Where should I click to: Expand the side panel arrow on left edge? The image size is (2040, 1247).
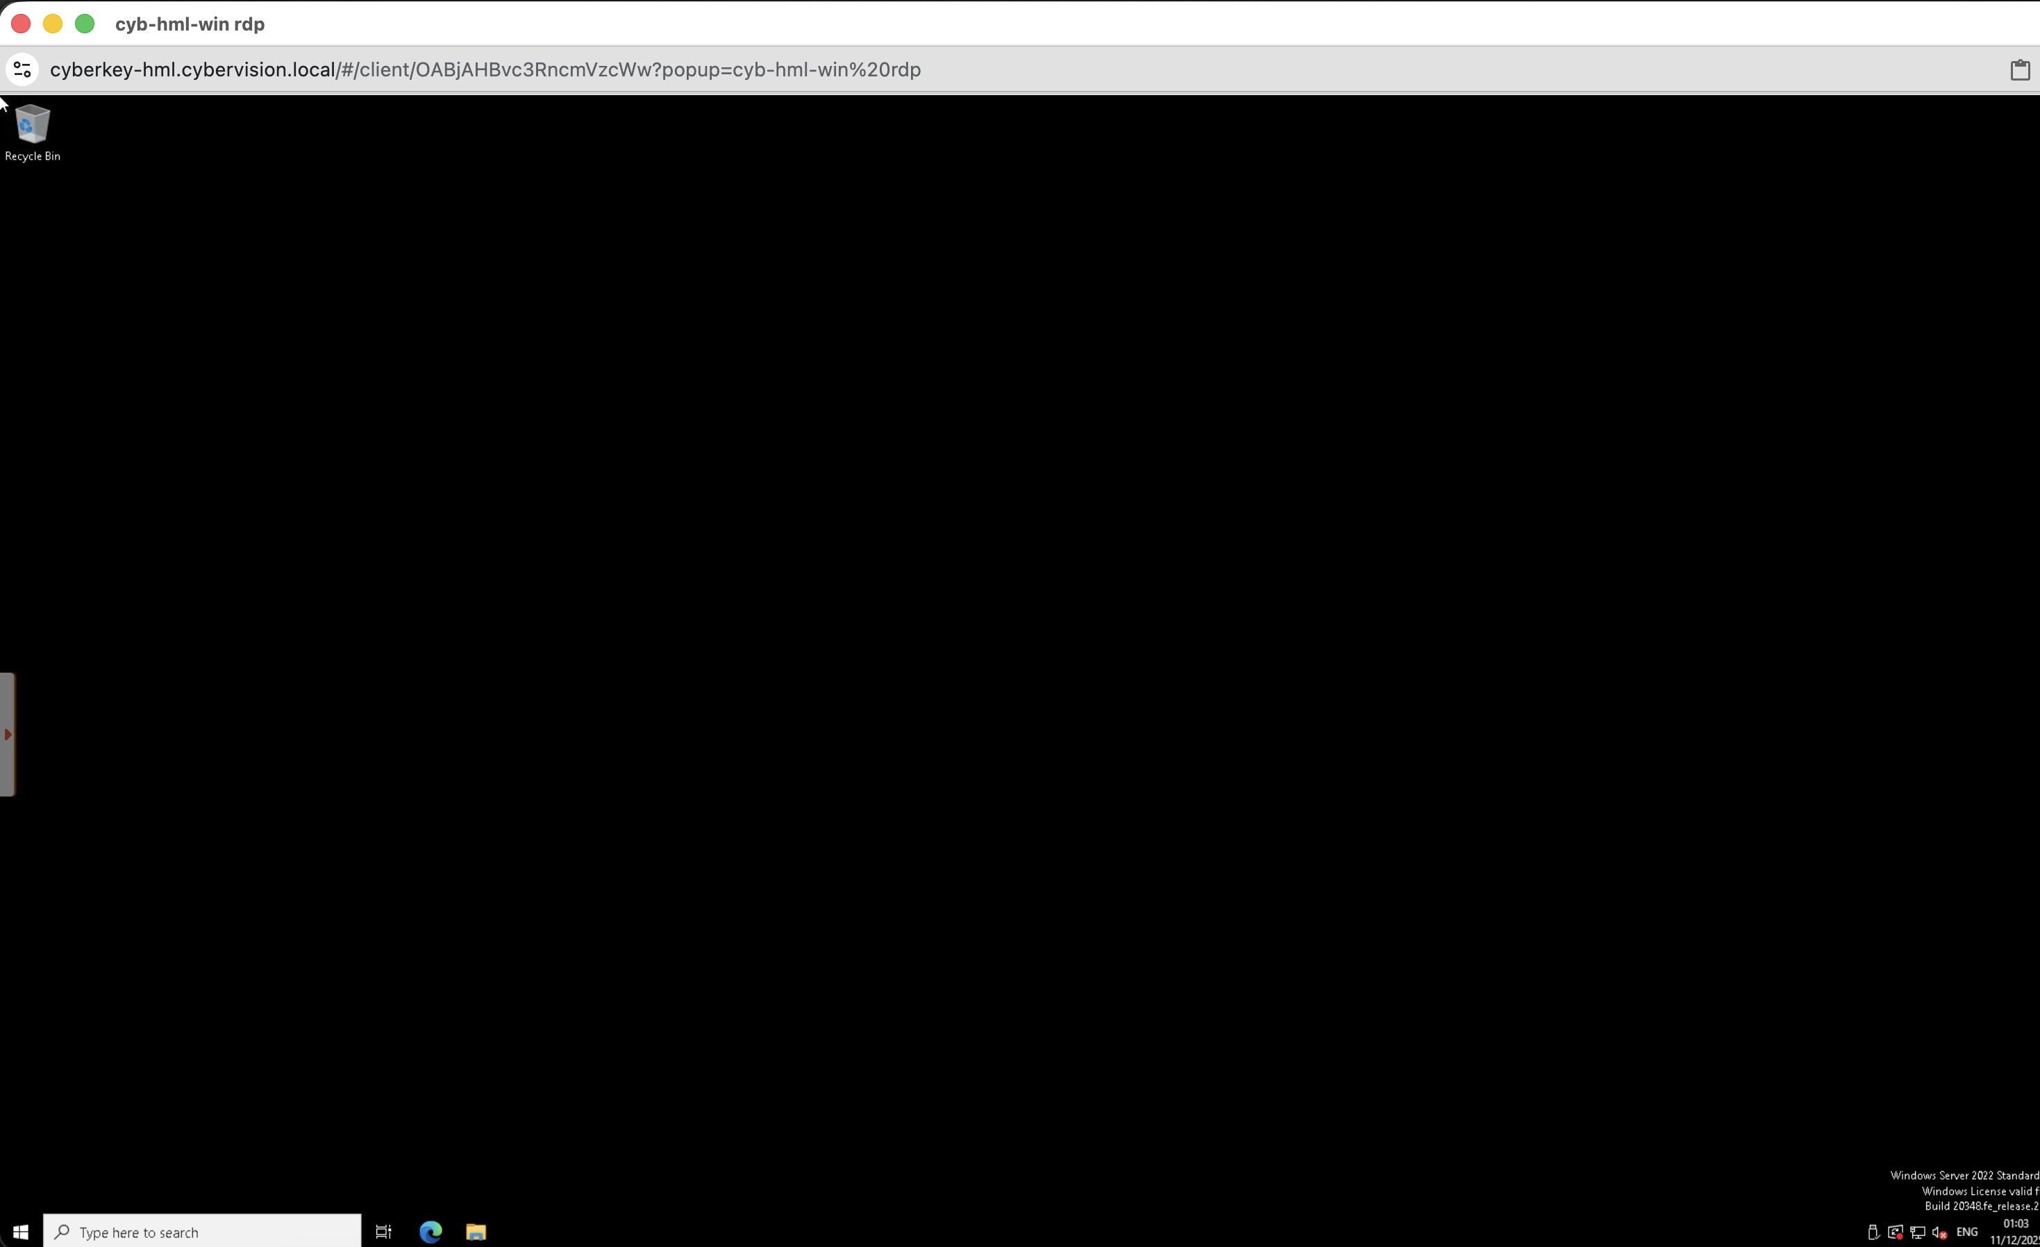8,735
